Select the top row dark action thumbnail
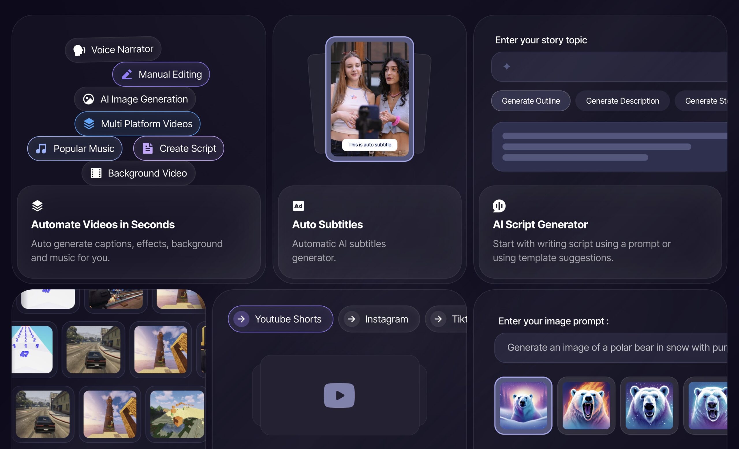The height and width of the screenshot is (449, 739). coord(116,299)
